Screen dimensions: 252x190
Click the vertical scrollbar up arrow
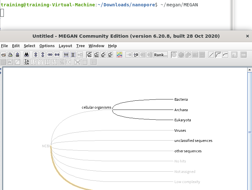(249, 70)
